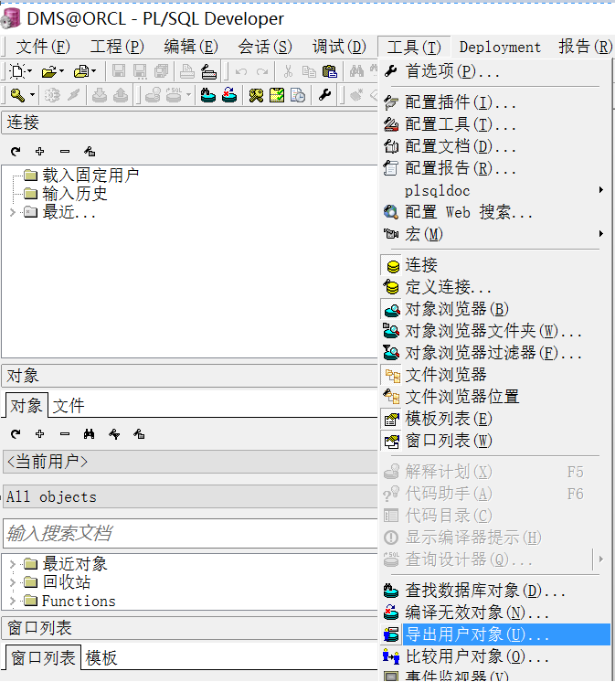Screen dimensions: 615x682
Task: Open the 宏(M) submenu
Action: [x=494, y=234]
